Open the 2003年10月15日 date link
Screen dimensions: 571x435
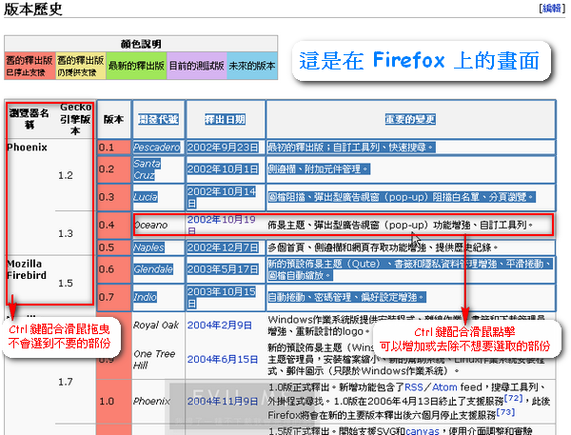click(222, 297)
